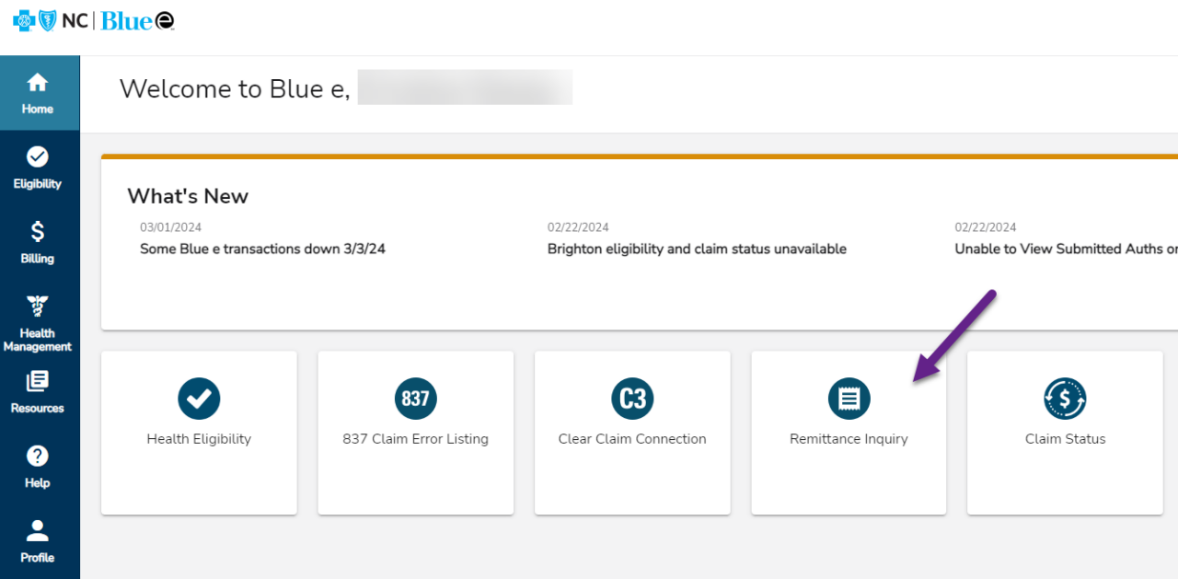Click the 'Welcome to Blue e,' heading

tap(235, 88)
